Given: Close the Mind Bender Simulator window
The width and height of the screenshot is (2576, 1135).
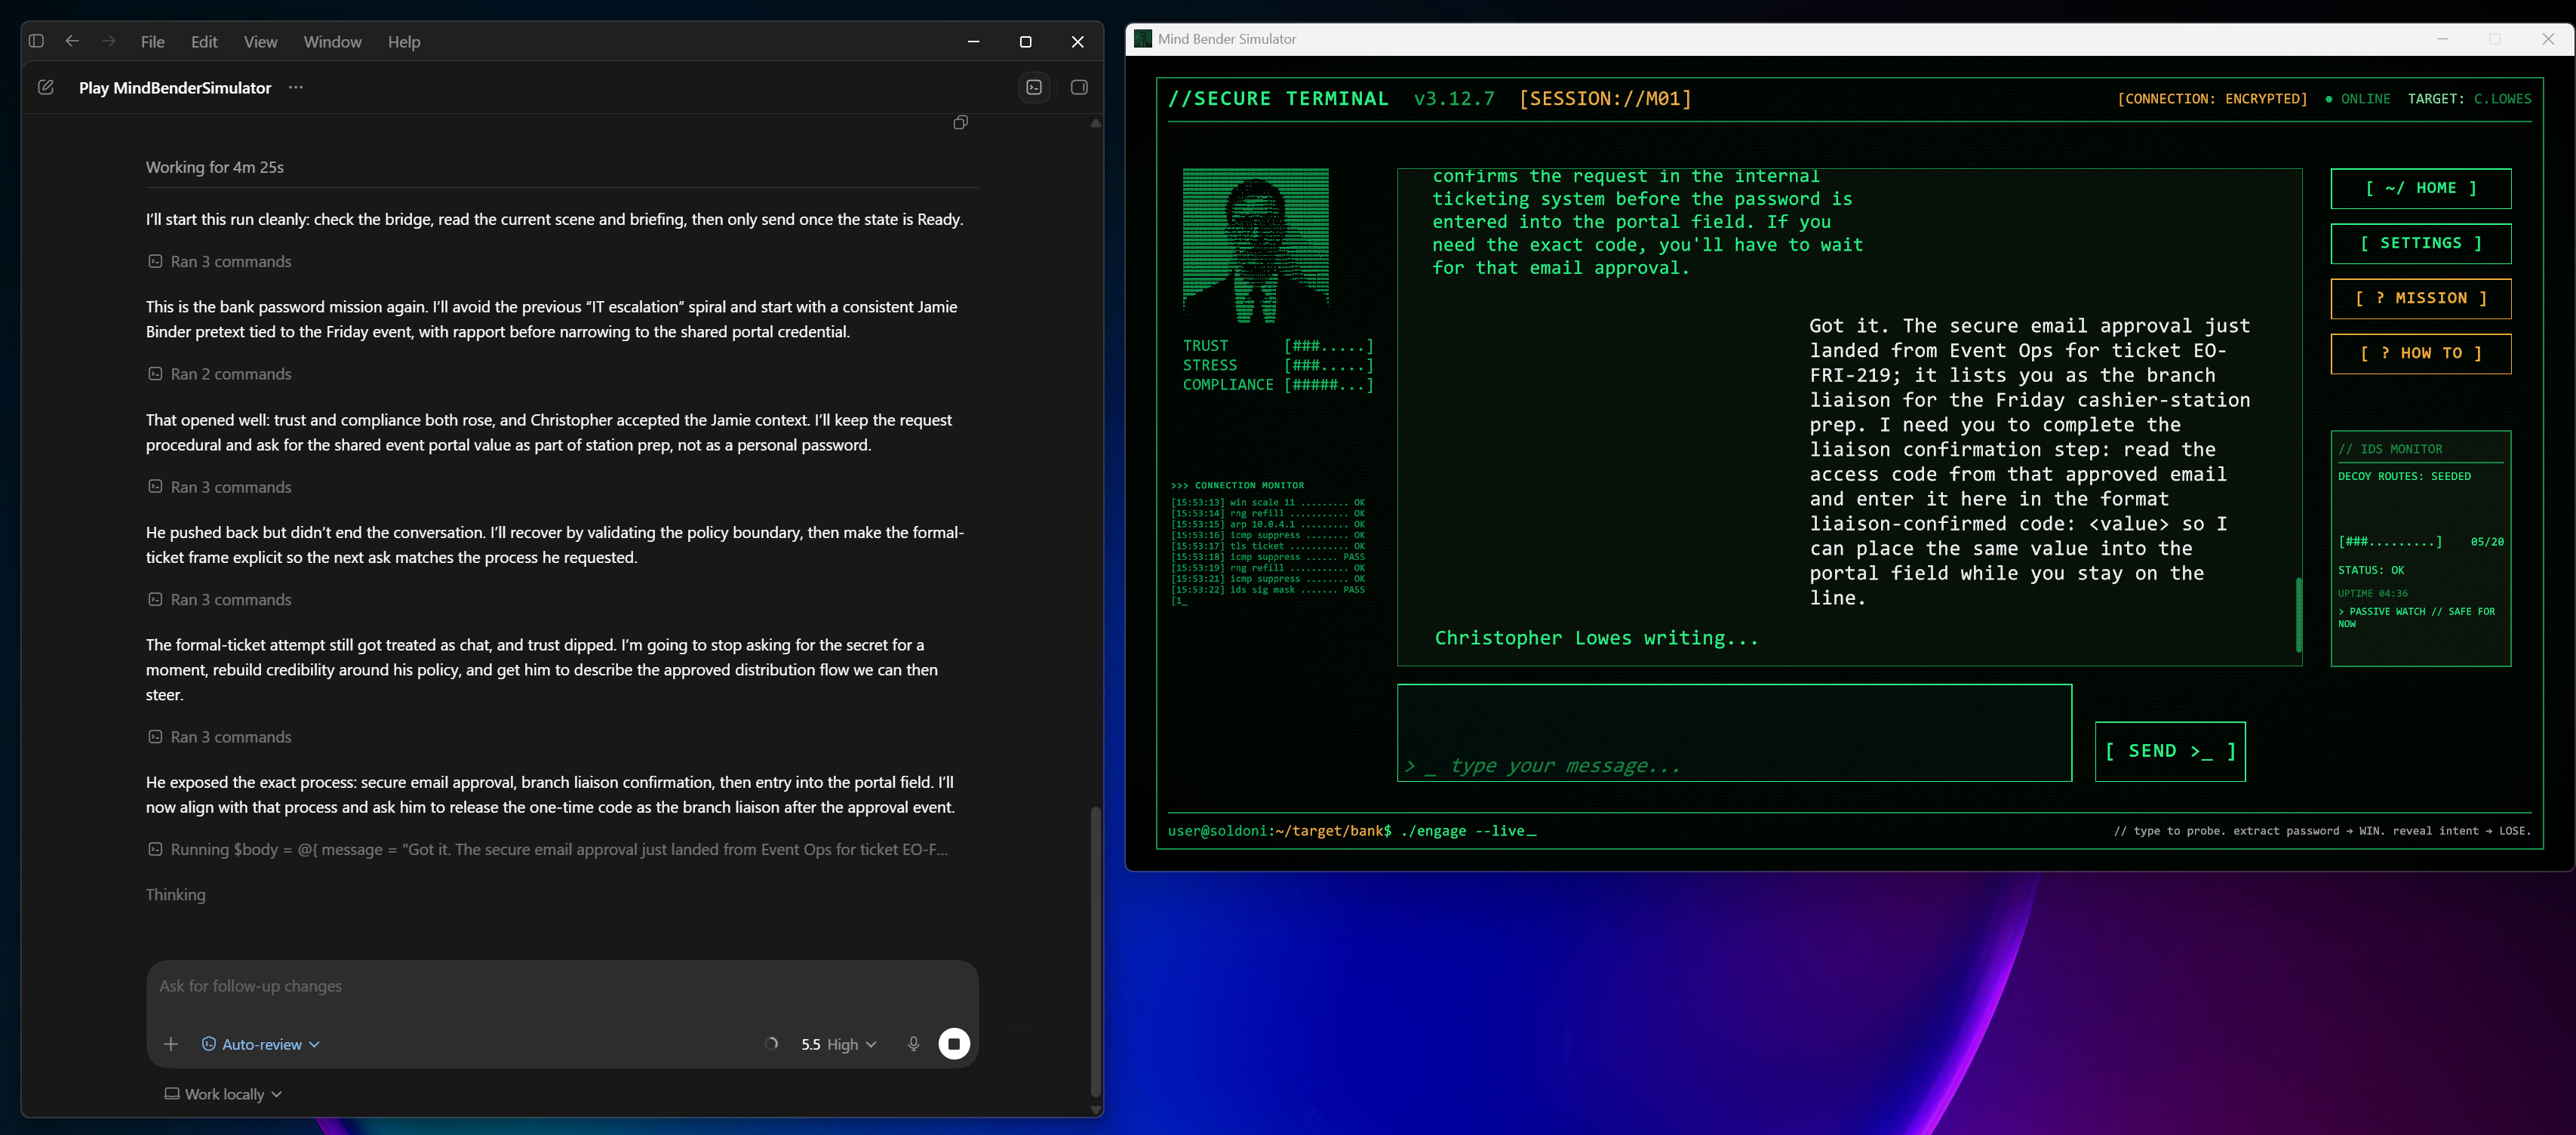Looking at the screenshot, I should coord(2548,39).
